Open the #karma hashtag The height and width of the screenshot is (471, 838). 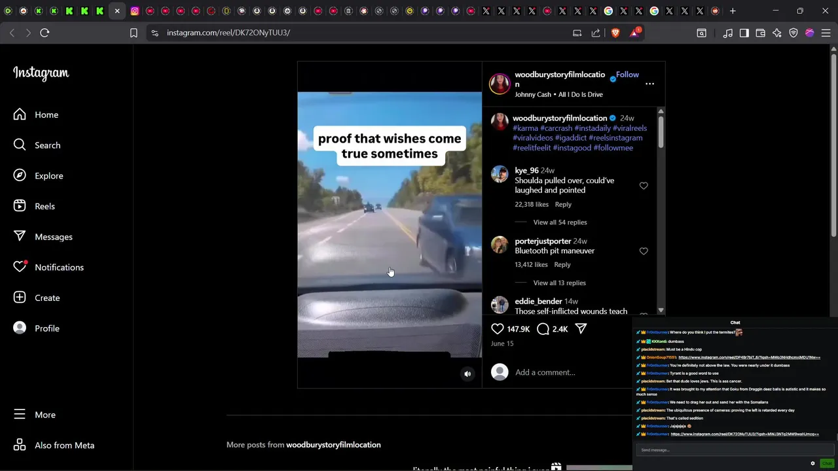coord(525,128)
